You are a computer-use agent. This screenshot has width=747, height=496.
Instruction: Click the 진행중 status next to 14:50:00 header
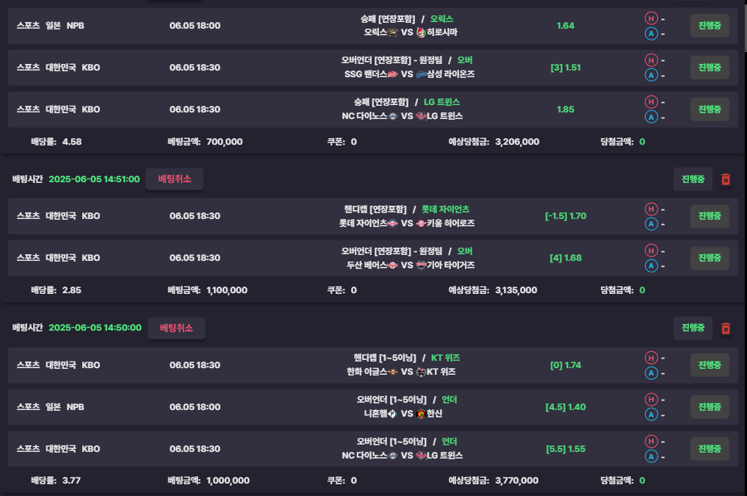tap(693, 328)
